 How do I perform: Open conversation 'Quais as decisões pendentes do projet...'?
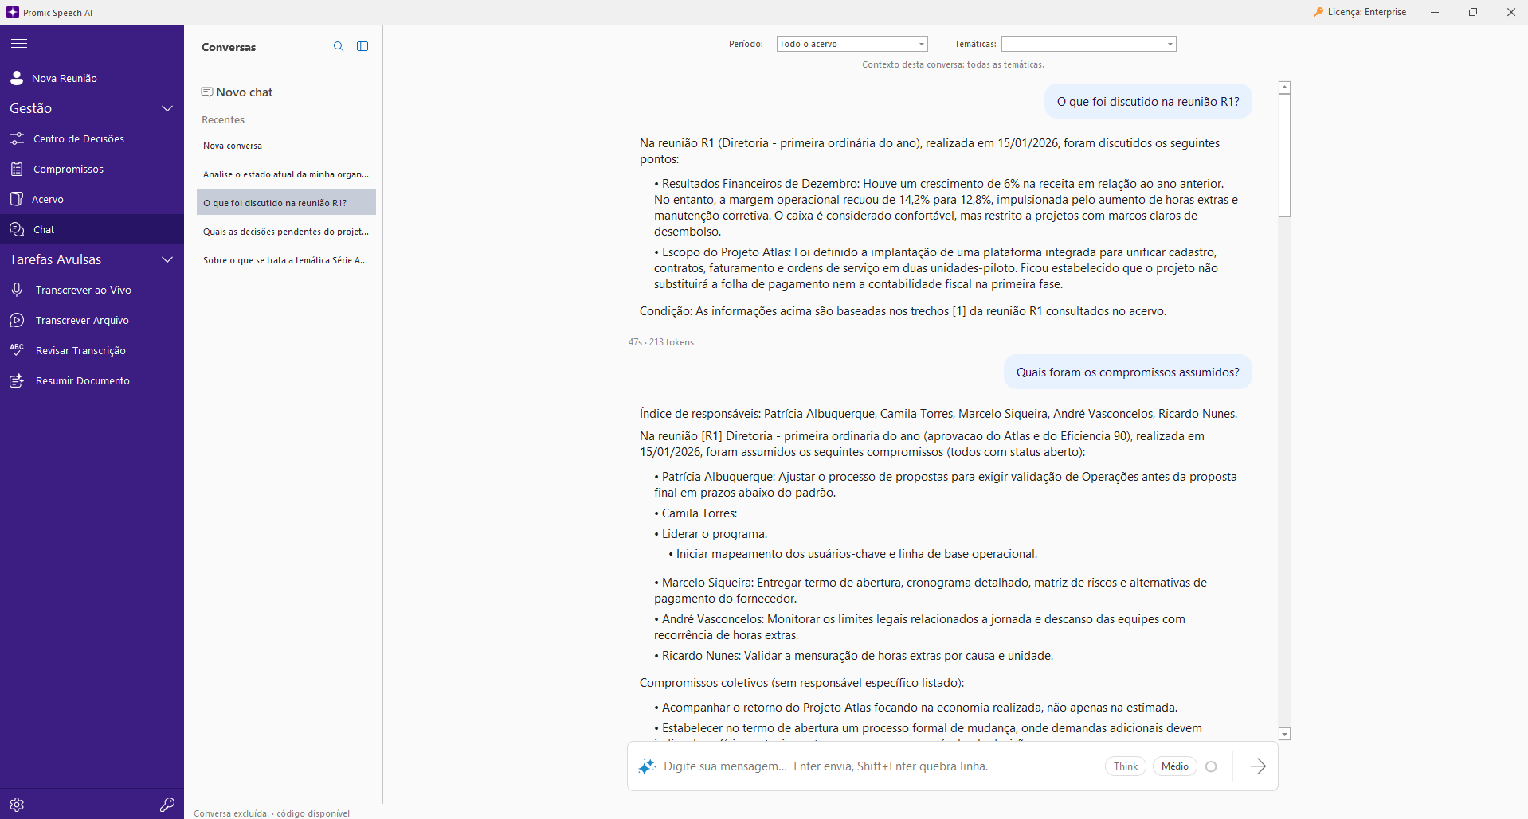[x=286, y=232]
